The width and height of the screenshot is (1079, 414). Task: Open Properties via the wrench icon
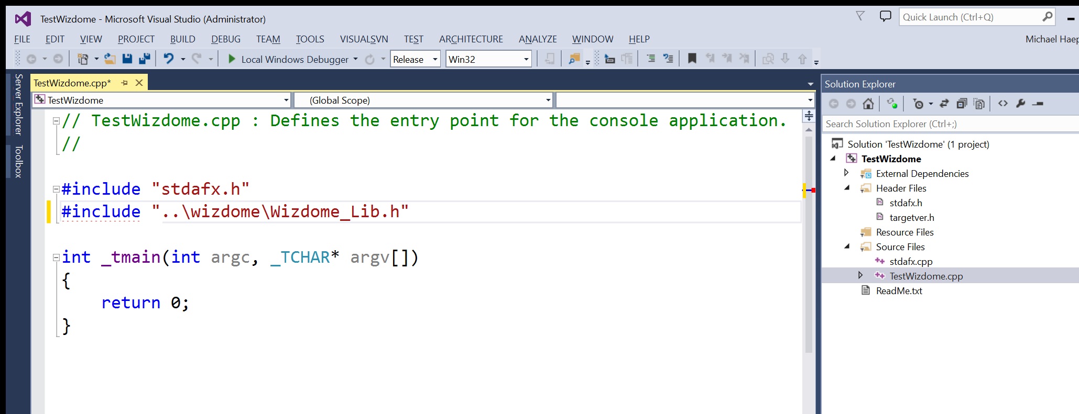(x=1020, y=104)
